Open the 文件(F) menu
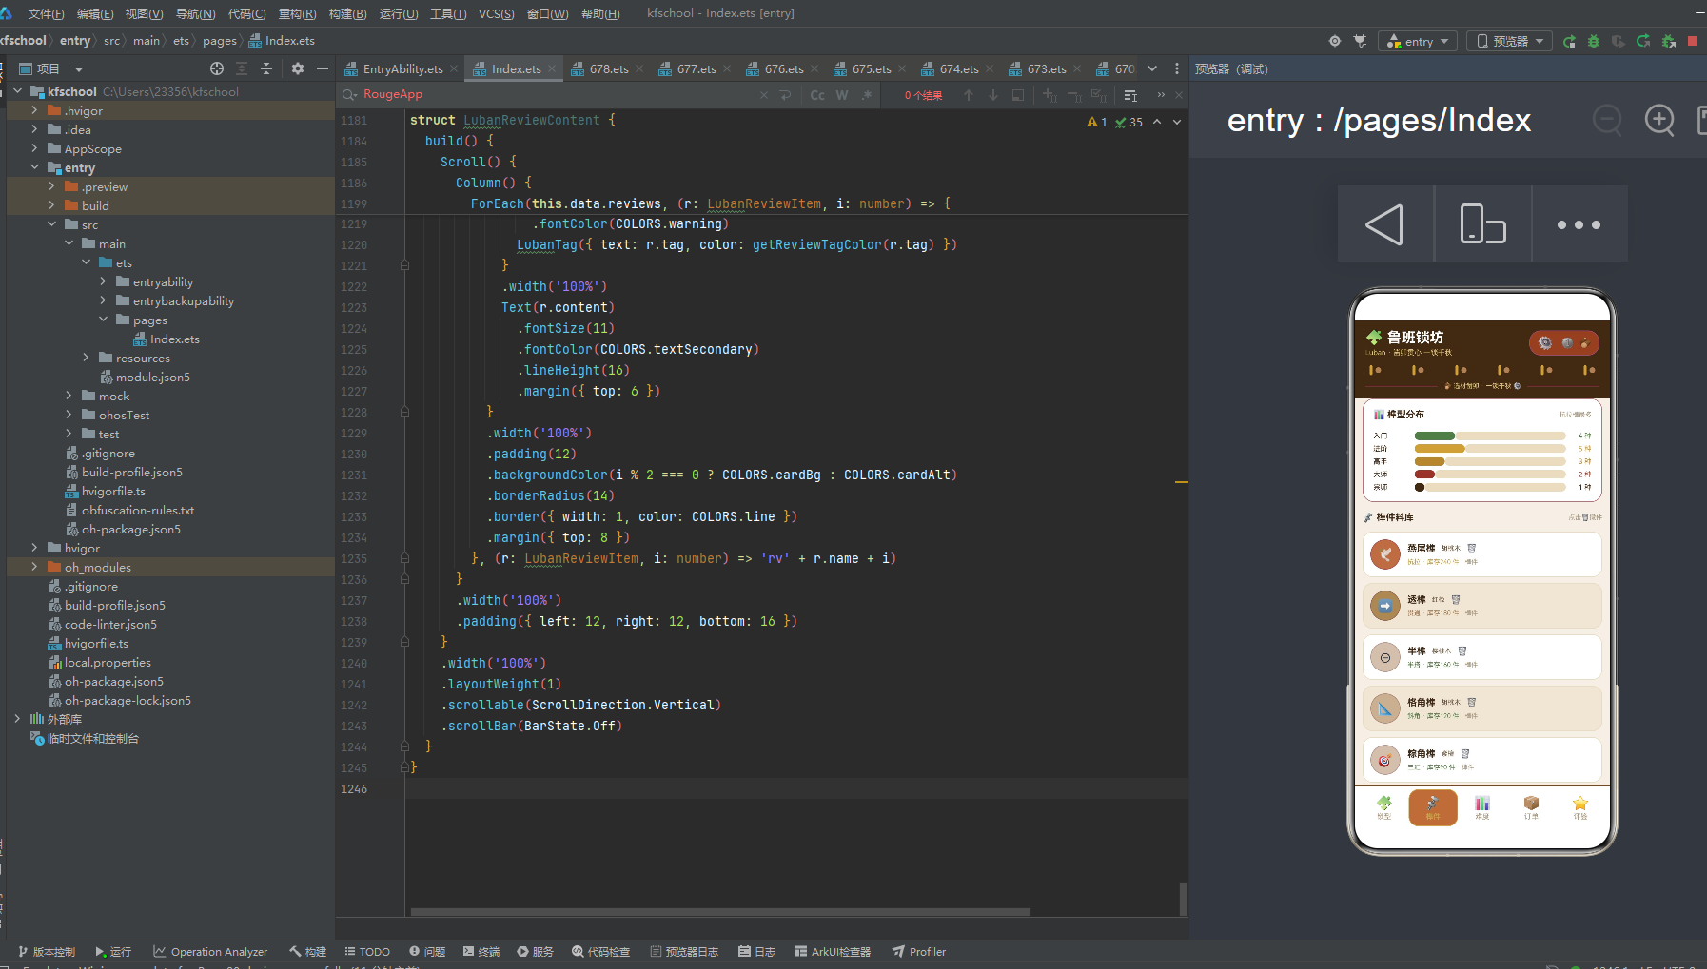The image size is (1707, 969). pos(46,13)
